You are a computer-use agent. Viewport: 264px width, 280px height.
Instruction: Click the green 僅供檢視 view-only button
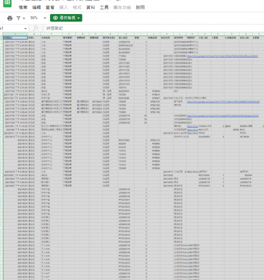click(x=66, y=18)
